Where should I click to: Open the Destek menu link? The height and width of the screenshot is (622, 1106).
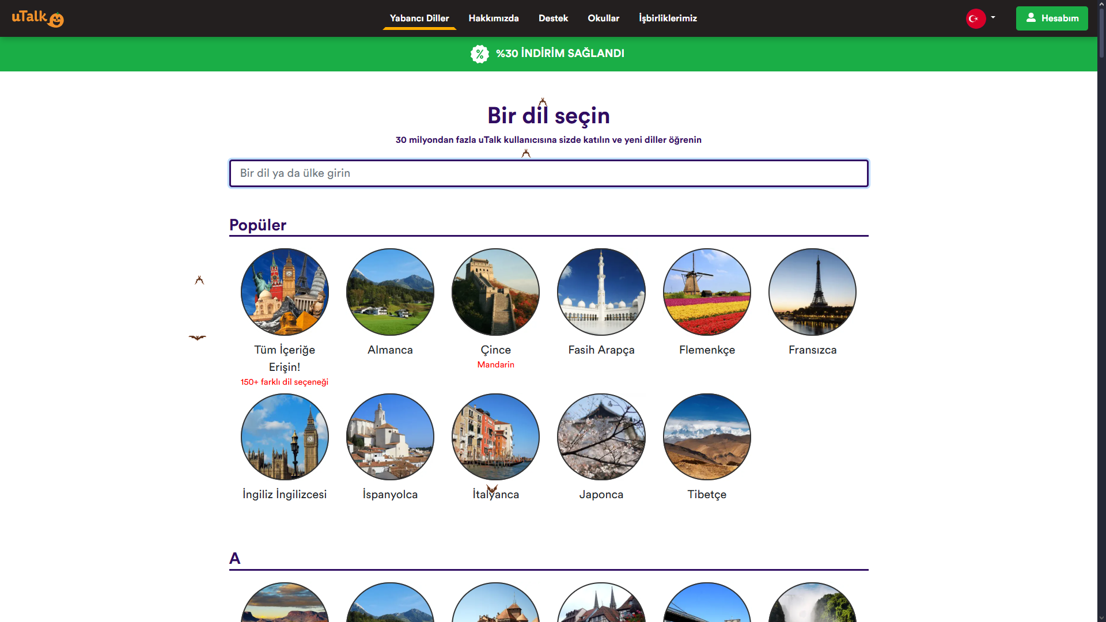[553, 18]
